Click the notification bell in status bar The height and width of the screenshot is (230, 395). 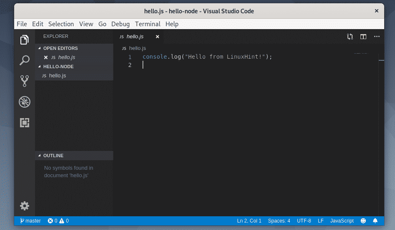375,221
